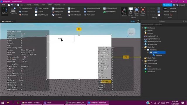
Task: Select Lighting in Explorer
Action: pos(149,33)
